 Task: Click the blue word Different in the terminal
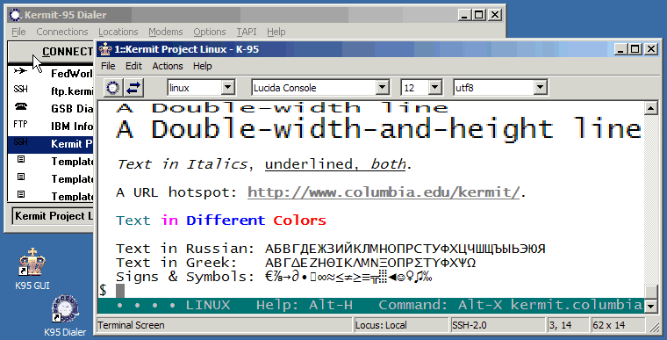(226, 221)
